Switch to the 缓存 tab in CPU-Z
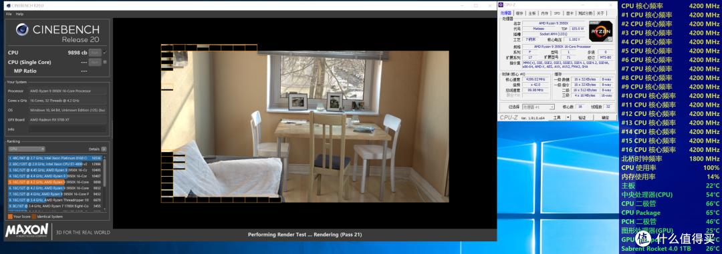 pyautogui.click(x=519, y=13)
